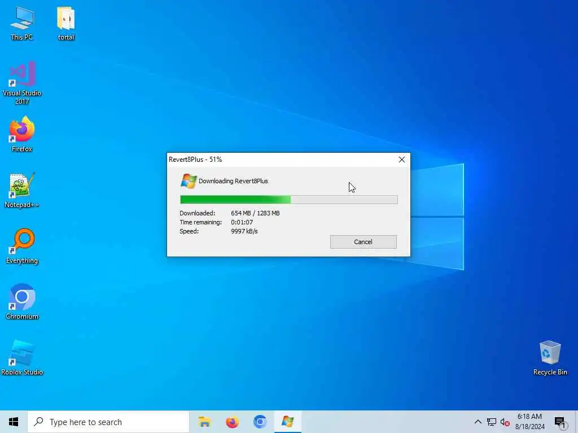Close the Revert8Plus dialog window
Viewport: 578px width, 433px height.
pyautogui.click(x=402, y=160)
